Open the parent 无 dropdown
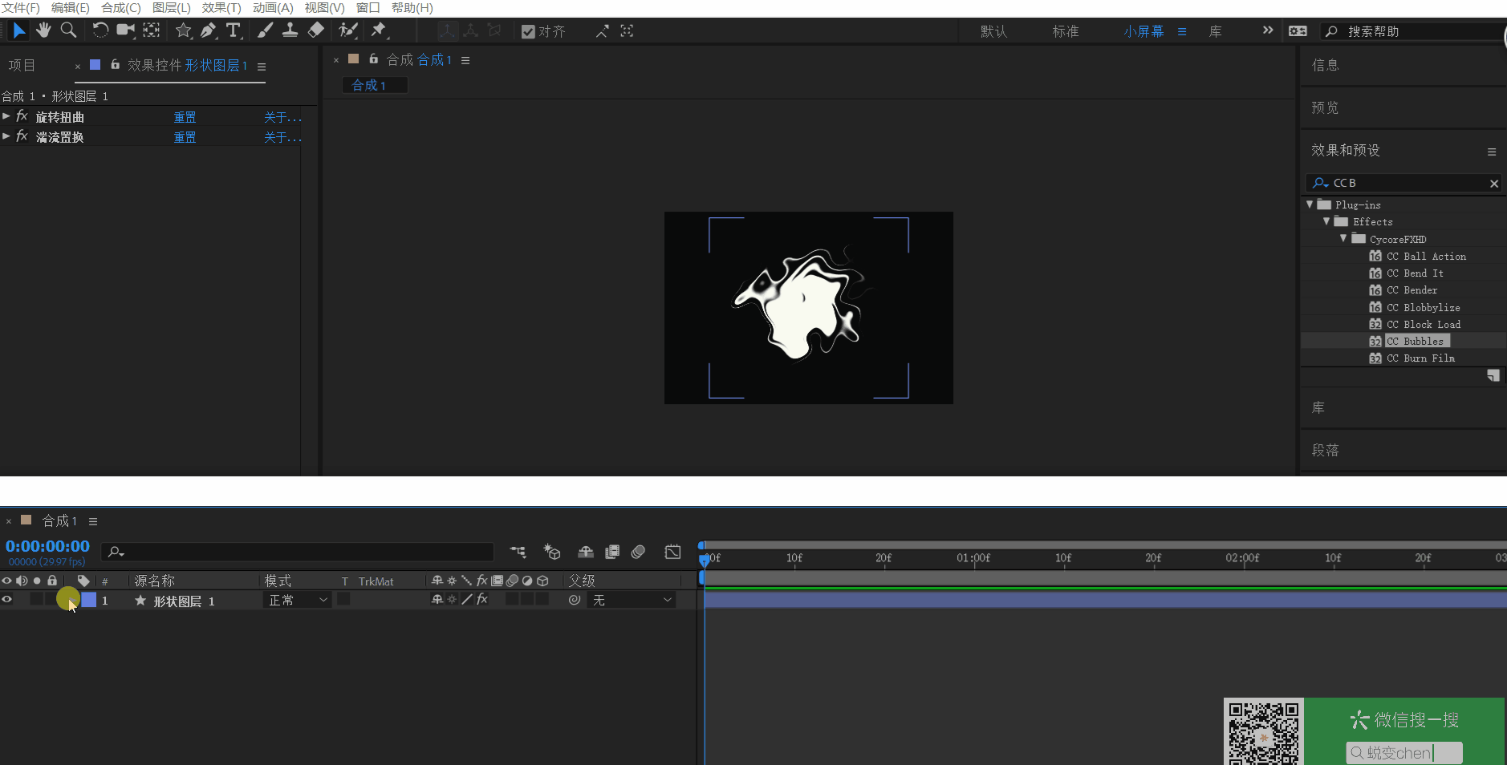 [632, 600]
